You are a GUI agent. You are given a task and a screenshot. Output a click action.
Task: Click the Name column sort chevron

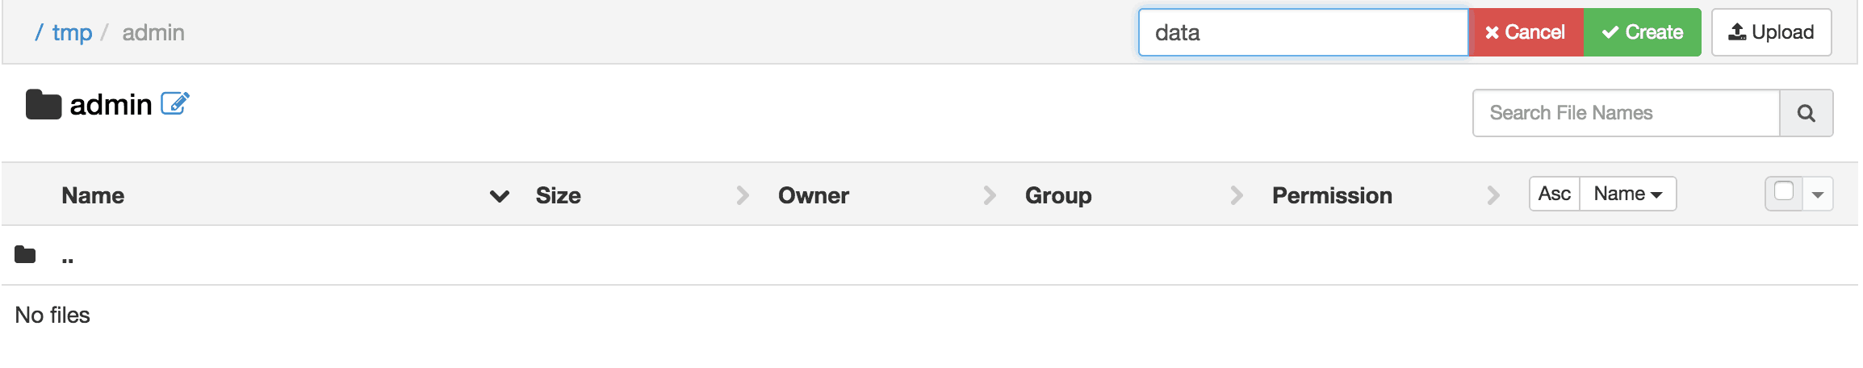coord(500,195)
